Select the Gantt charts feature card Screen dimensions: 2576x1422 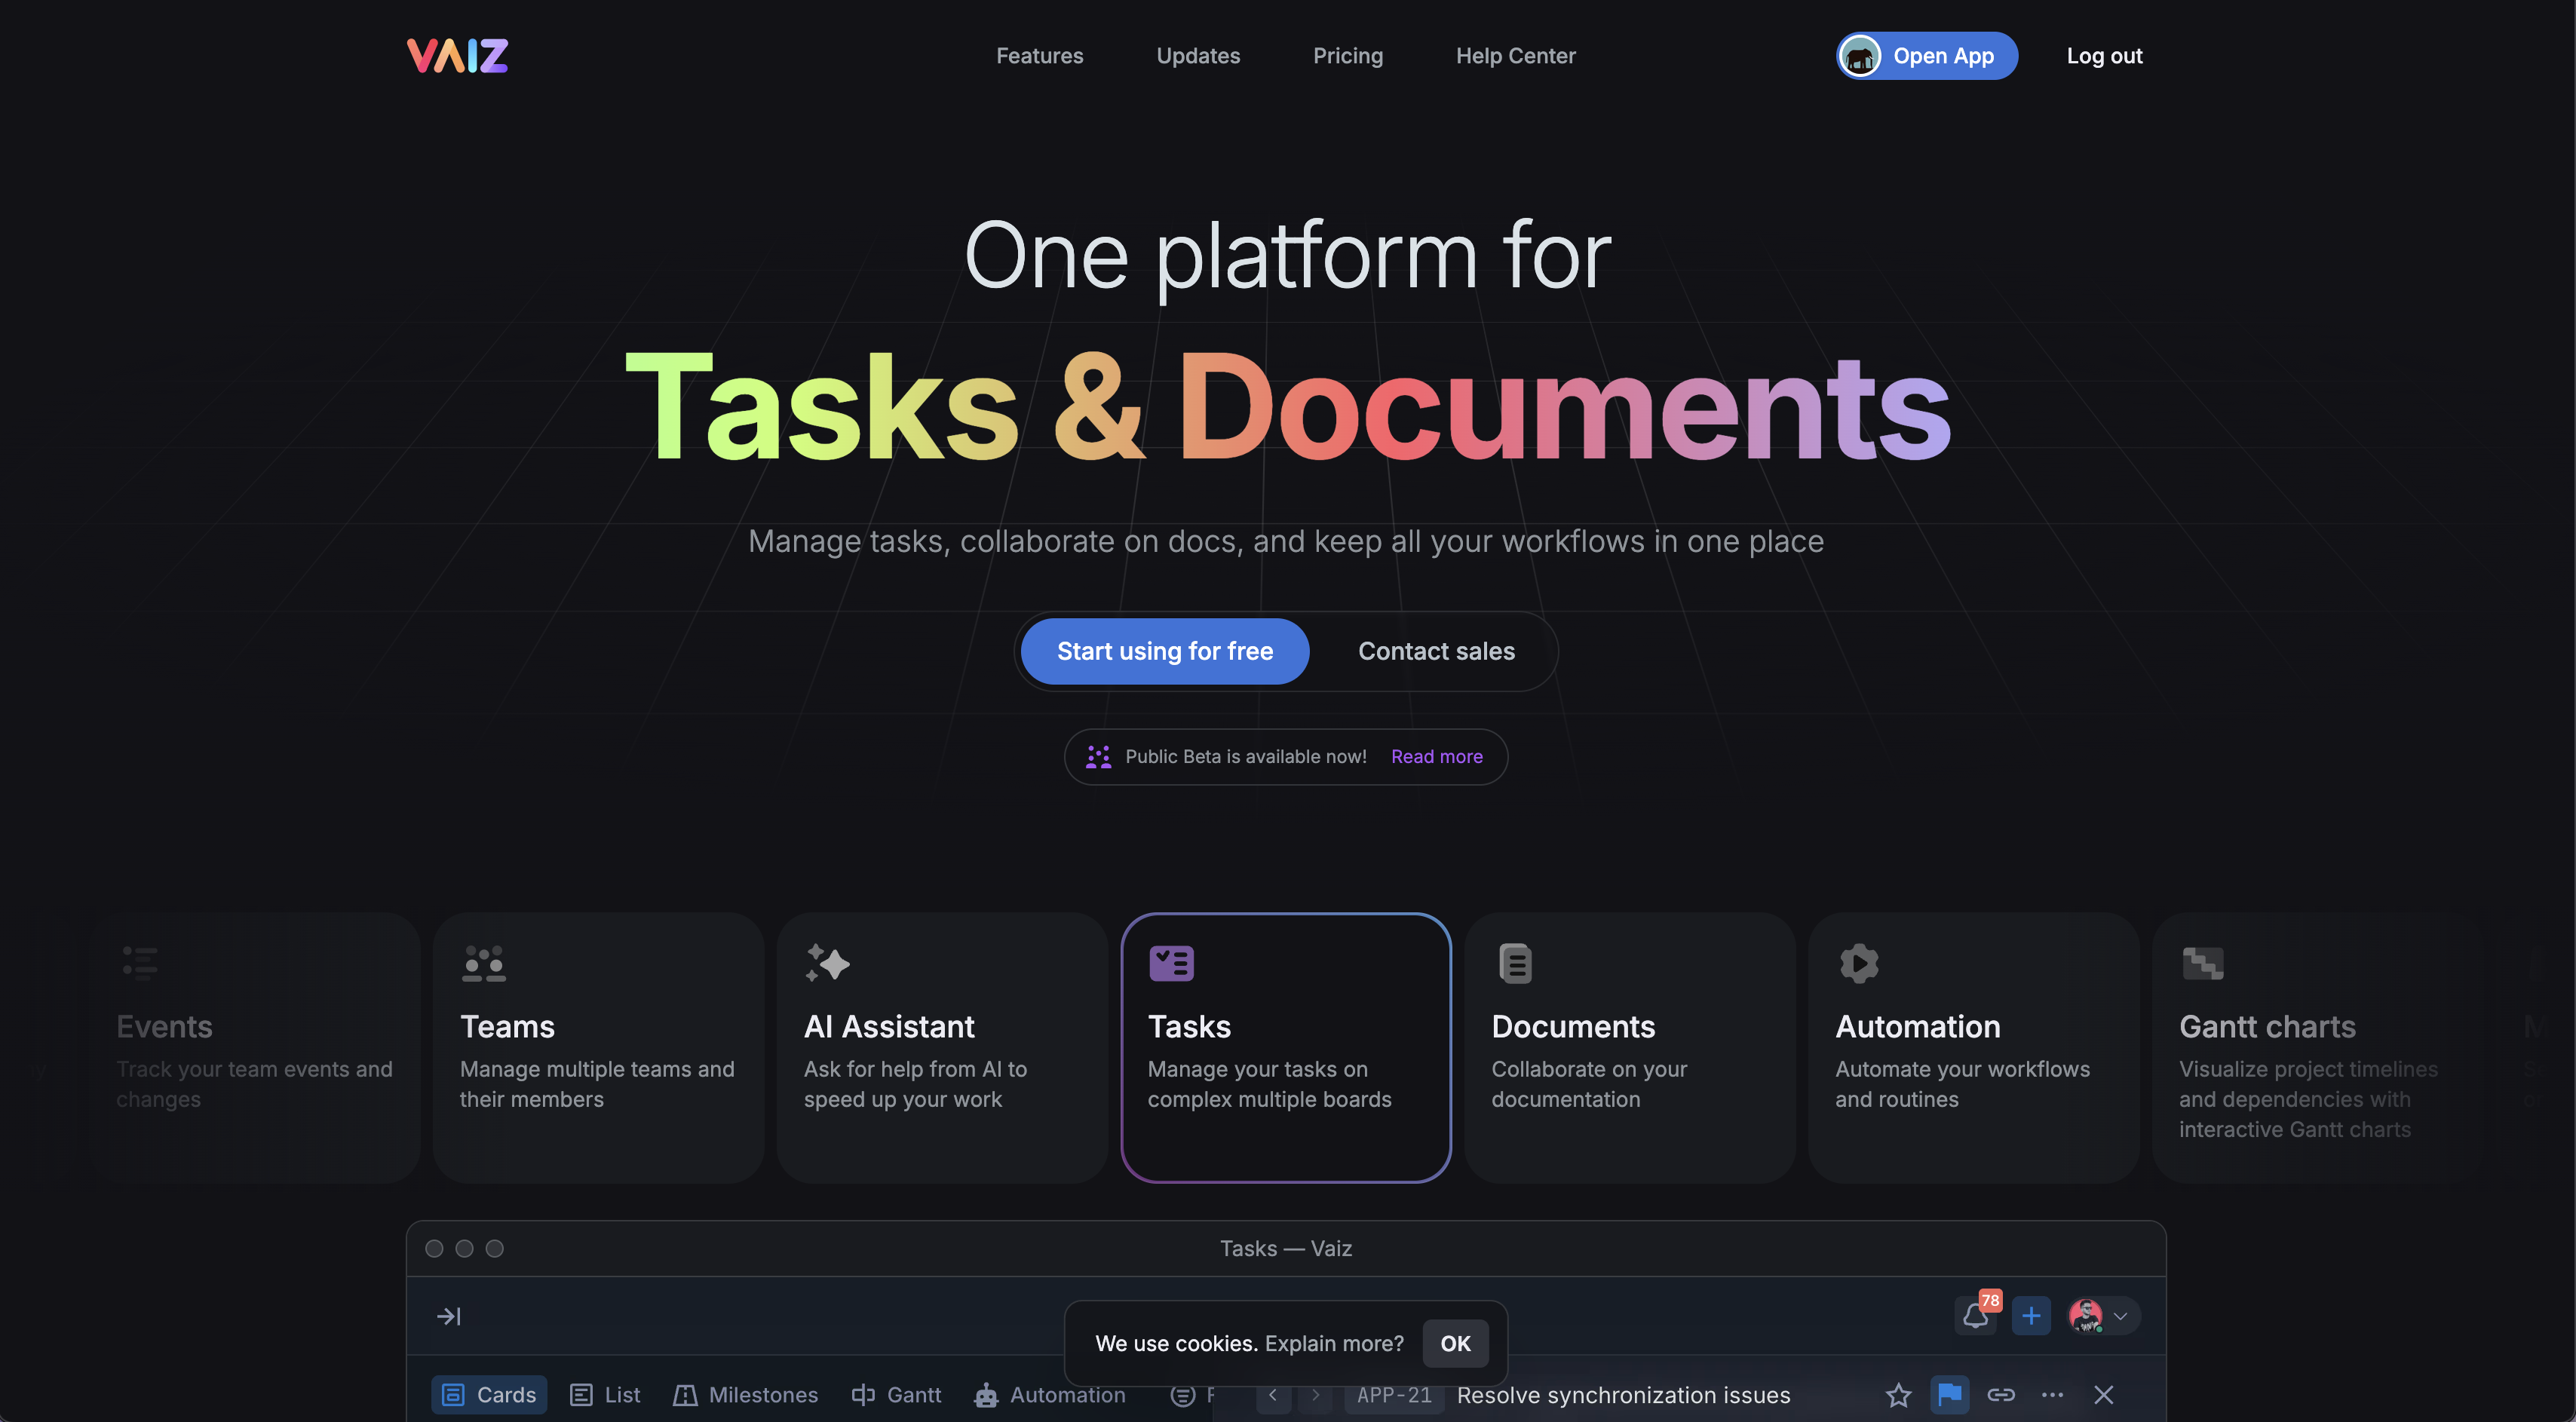(x=2318, y=1047)
